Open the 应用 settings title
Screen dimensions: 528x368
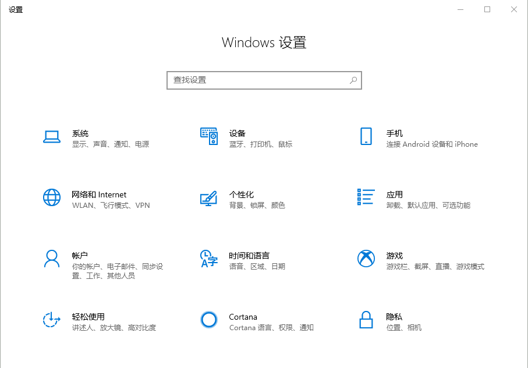point(394,194)
